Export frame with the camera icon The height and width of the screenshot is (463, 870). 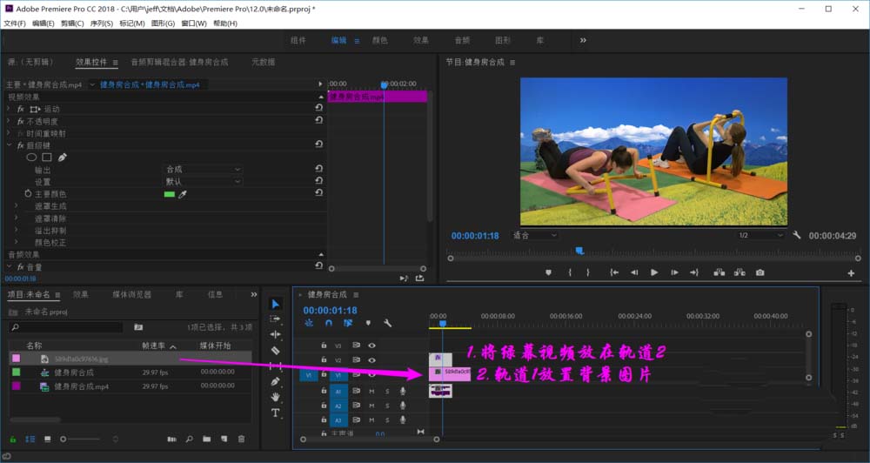click(x=760, y=272)
